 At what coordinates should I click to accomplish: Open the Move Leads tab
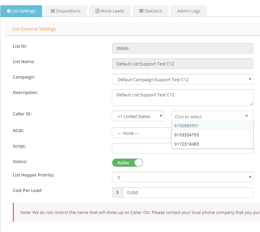110,11
